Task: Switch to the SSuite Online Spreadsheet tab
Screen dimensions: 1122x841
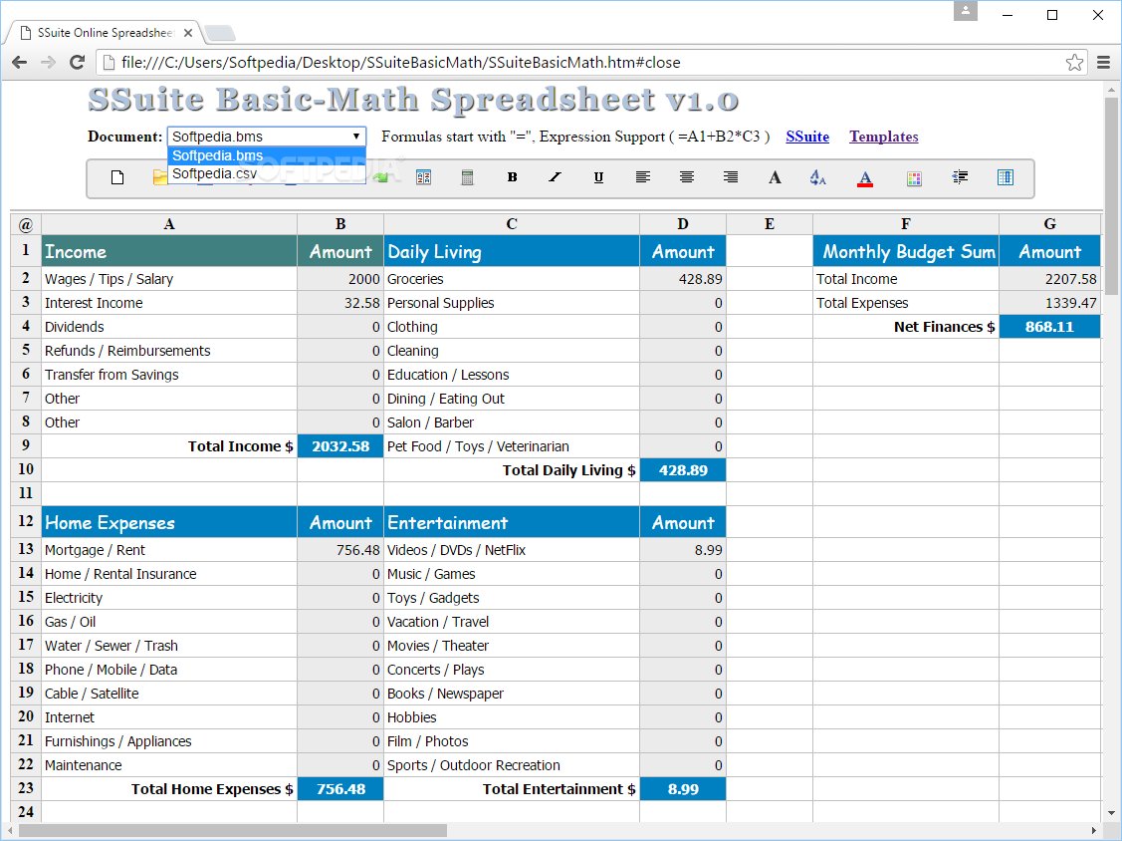Action: point(104,33)
